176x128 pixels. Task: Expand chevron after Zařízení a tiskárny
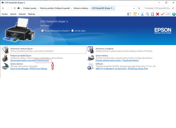(90, 8)
